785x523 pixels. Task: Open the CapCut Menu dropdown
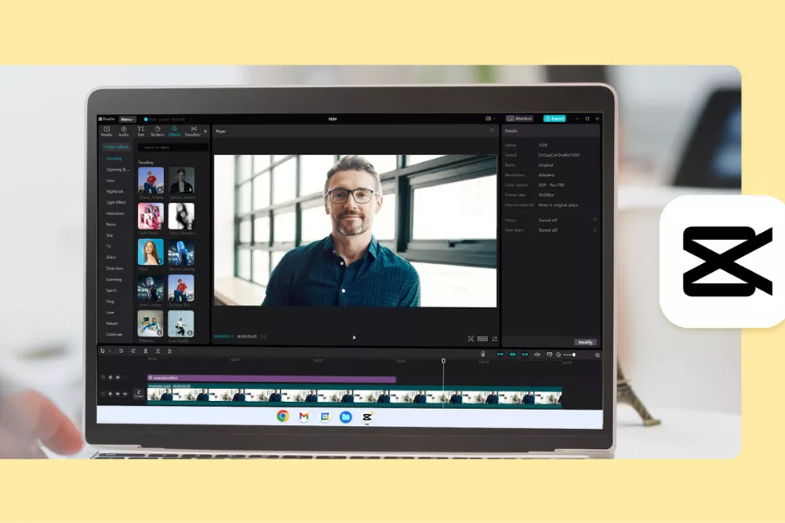127,119
